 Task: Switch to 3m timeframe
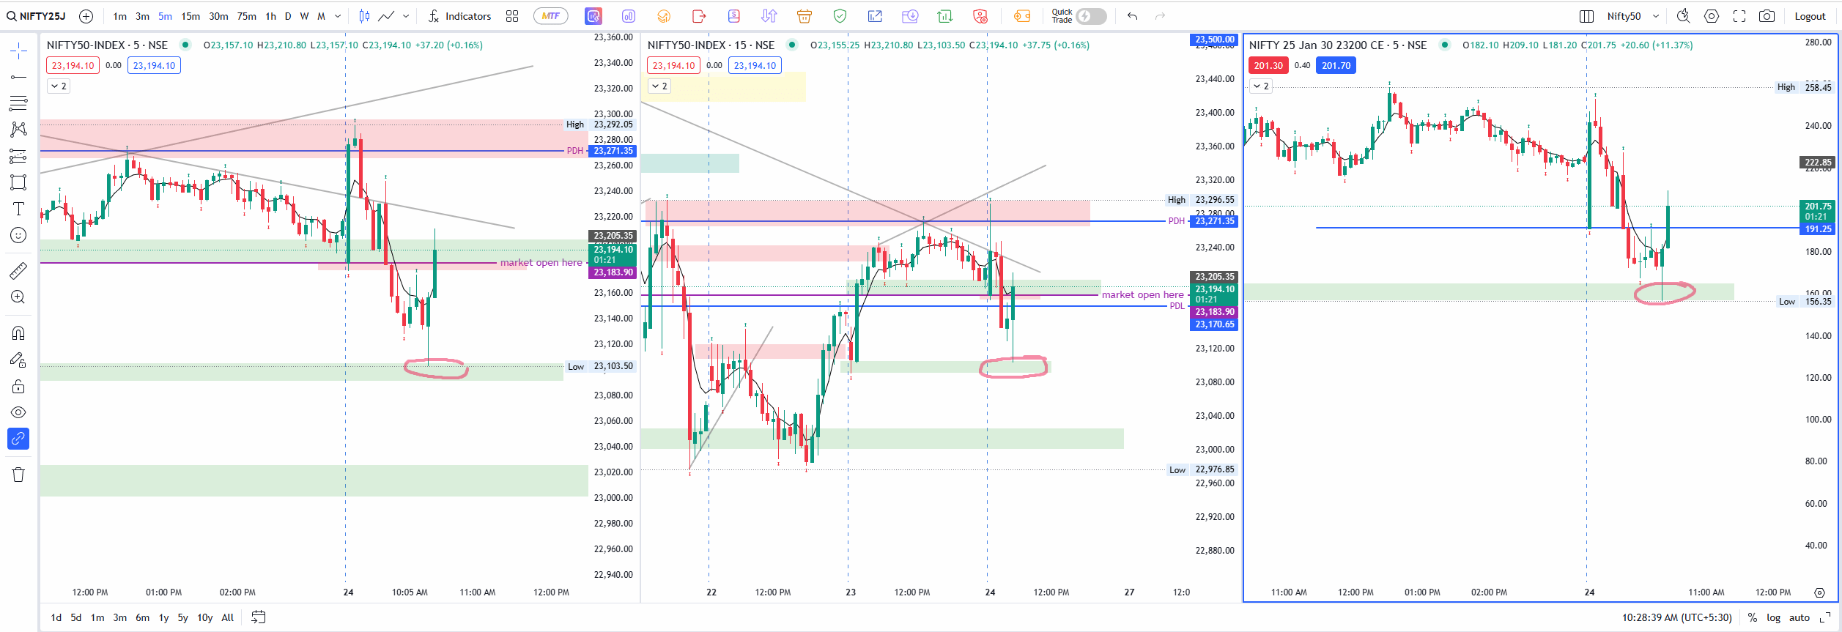142,16
